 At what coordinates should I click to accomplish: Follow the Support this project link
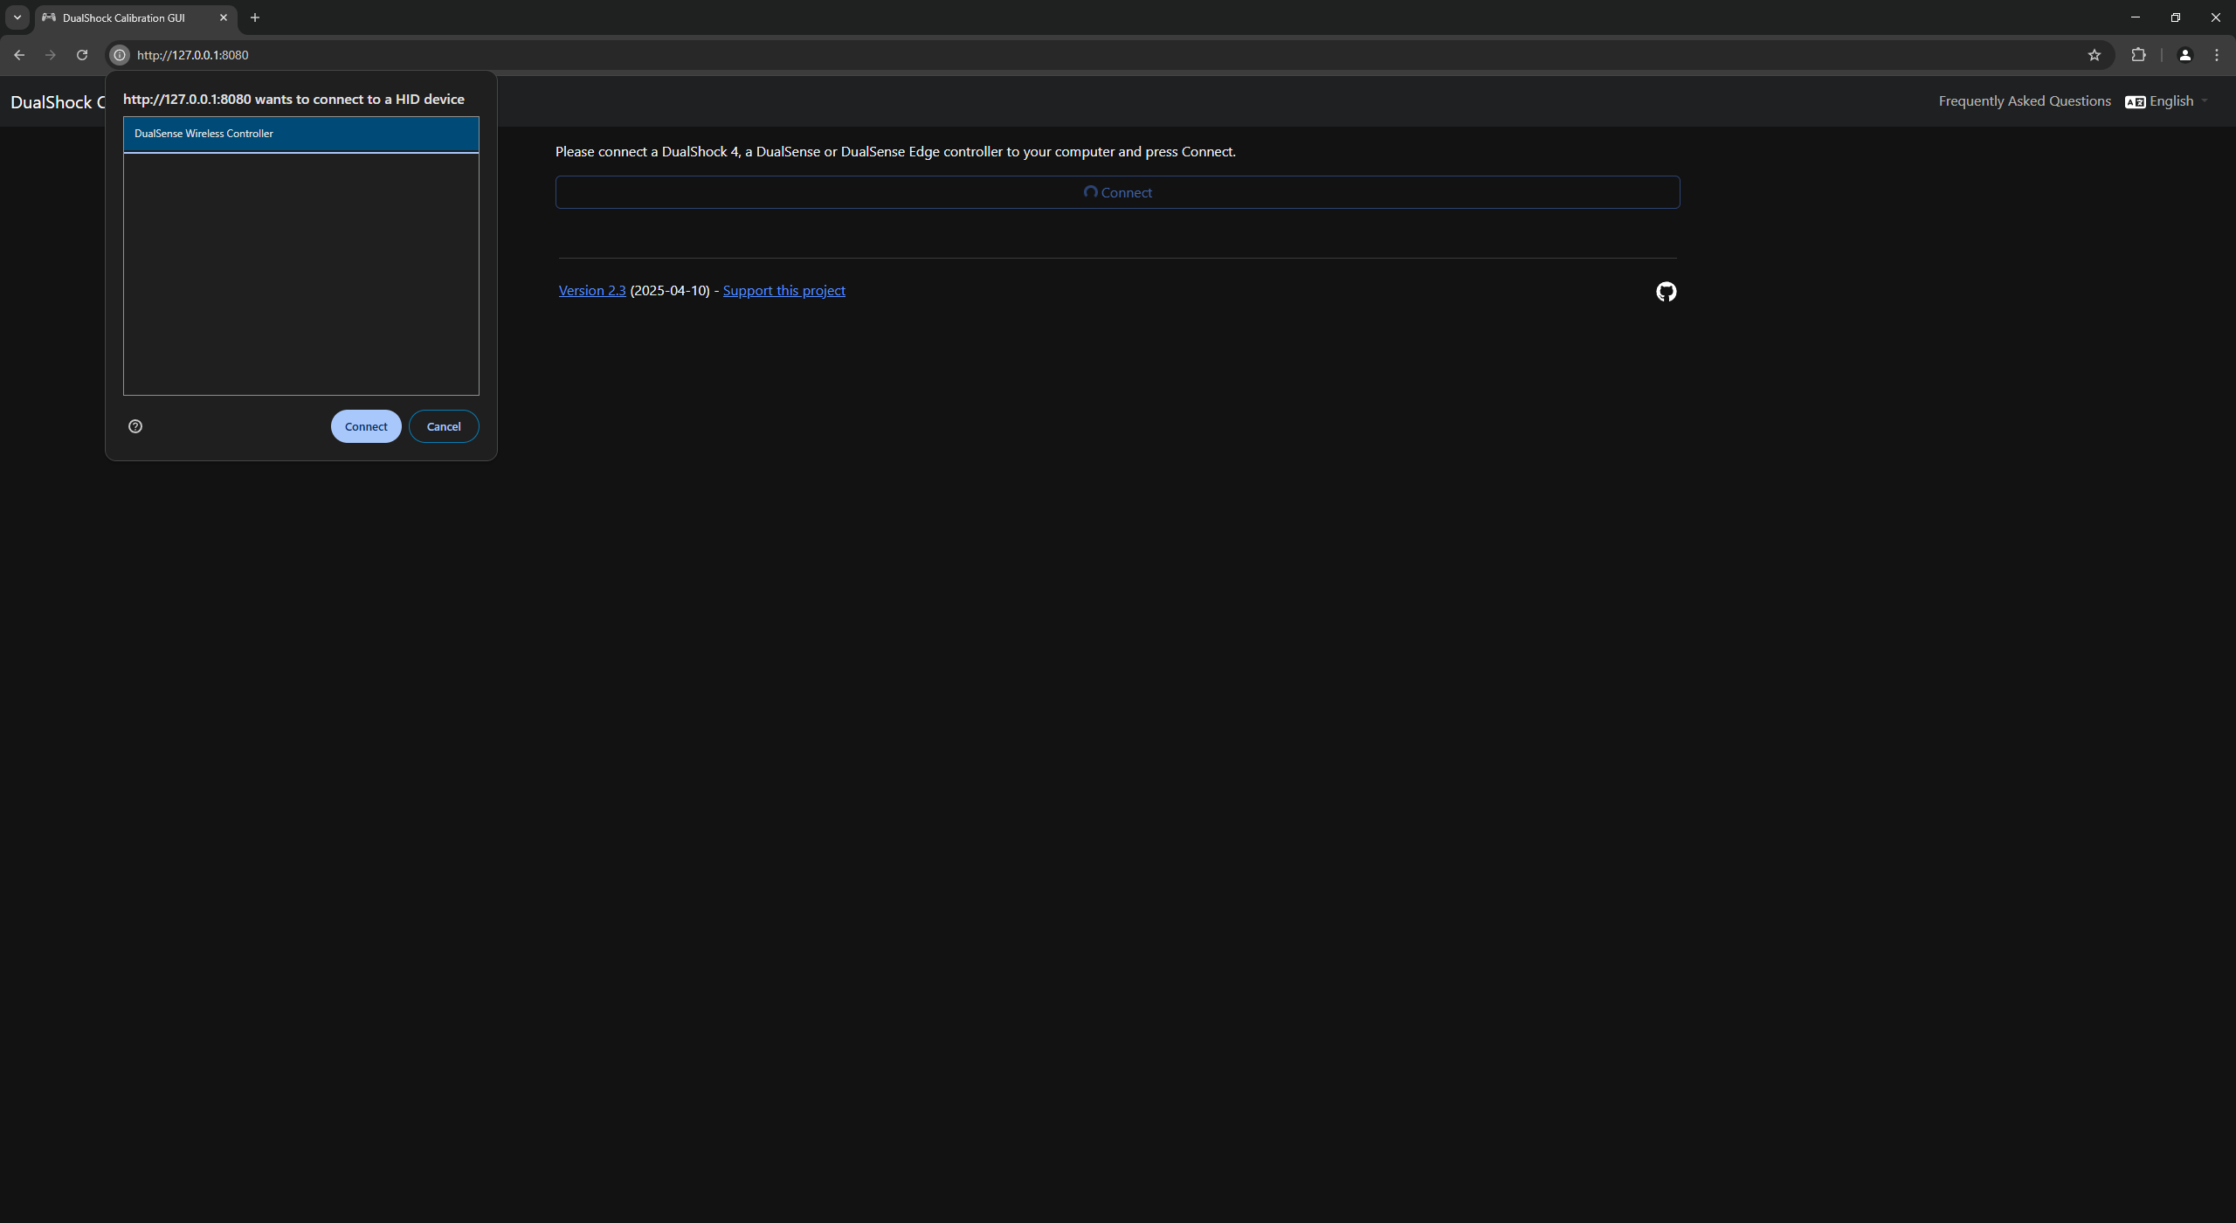[x=783, y=291]
